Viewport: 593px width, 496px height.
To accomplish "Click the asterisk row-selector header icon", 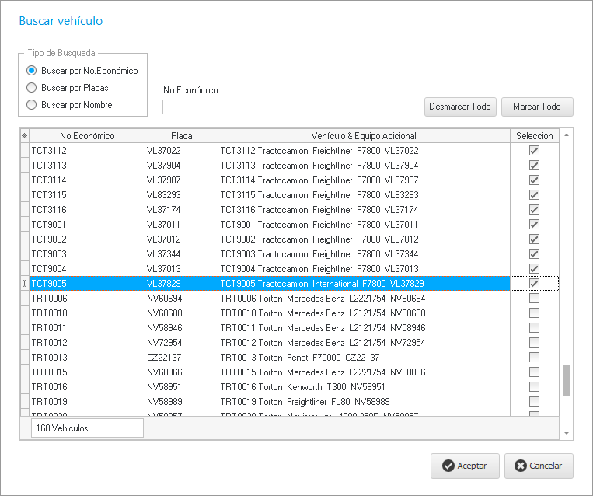I will pos(24,136).
